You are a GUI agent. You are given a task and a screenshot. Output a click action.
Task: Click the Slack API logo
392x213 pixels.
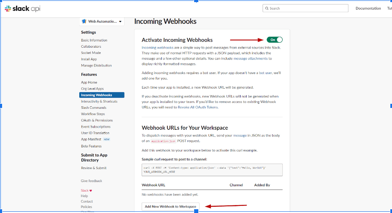(23, 8)
